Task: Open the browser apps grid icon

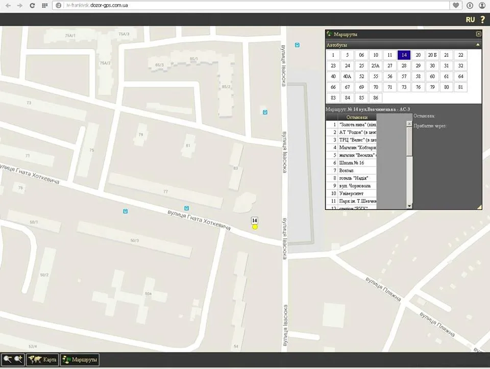Action: [x=44, y=5]
